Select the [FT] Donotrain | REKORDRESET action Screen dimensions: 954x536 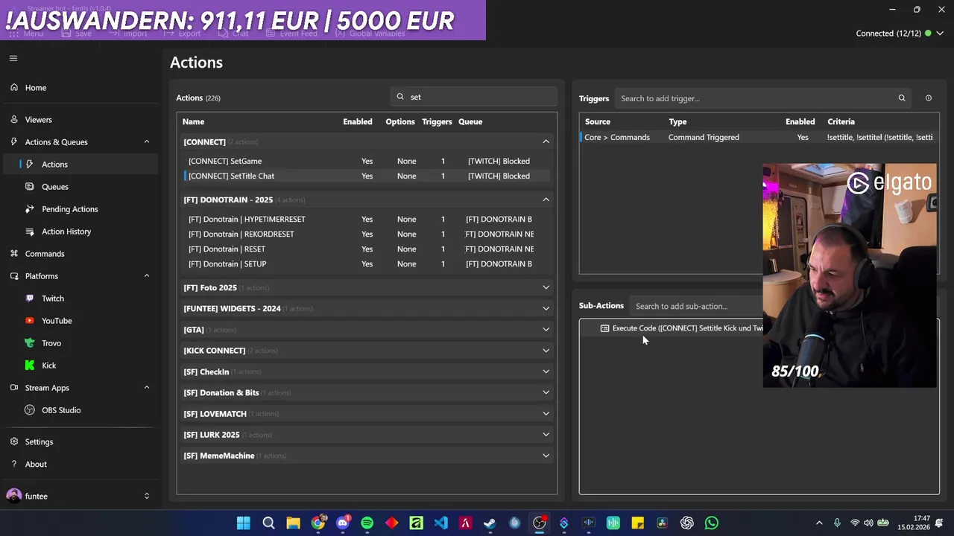tap(367, 234)
